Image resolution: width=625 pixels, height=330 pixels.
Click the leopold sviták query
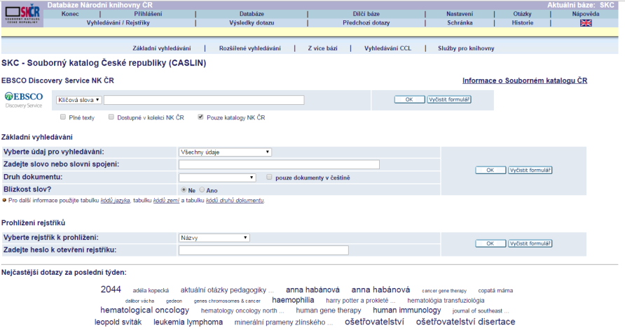pos(118,322)
